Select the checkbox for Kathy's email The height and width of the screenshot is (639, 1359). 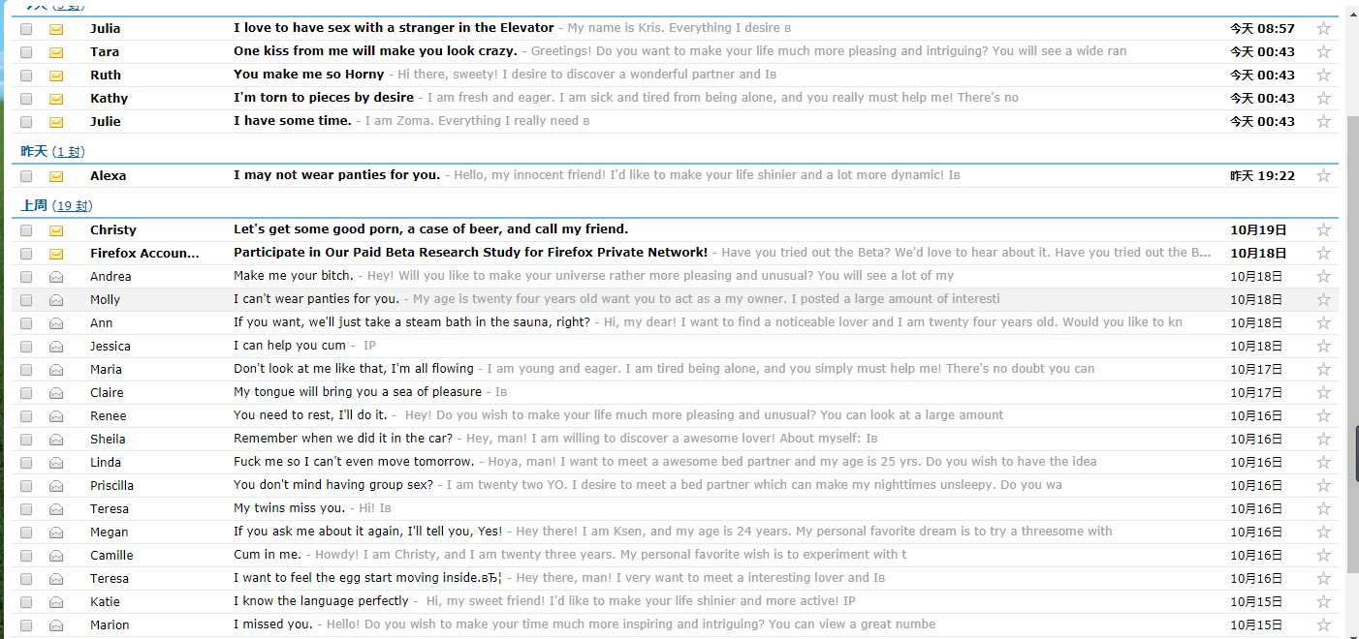point(26,99)
